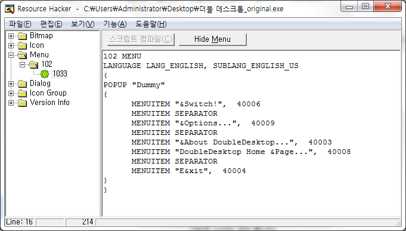Minimize the Resource Hacker window
This screenshot has width=406, height=231.
[x=349, y=7]
